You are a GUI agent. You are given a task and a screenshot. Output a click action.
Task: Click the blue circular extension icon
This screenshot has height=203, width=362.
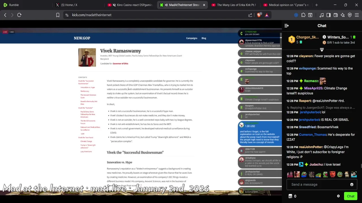pyautogui.click(x=296, y=15)
